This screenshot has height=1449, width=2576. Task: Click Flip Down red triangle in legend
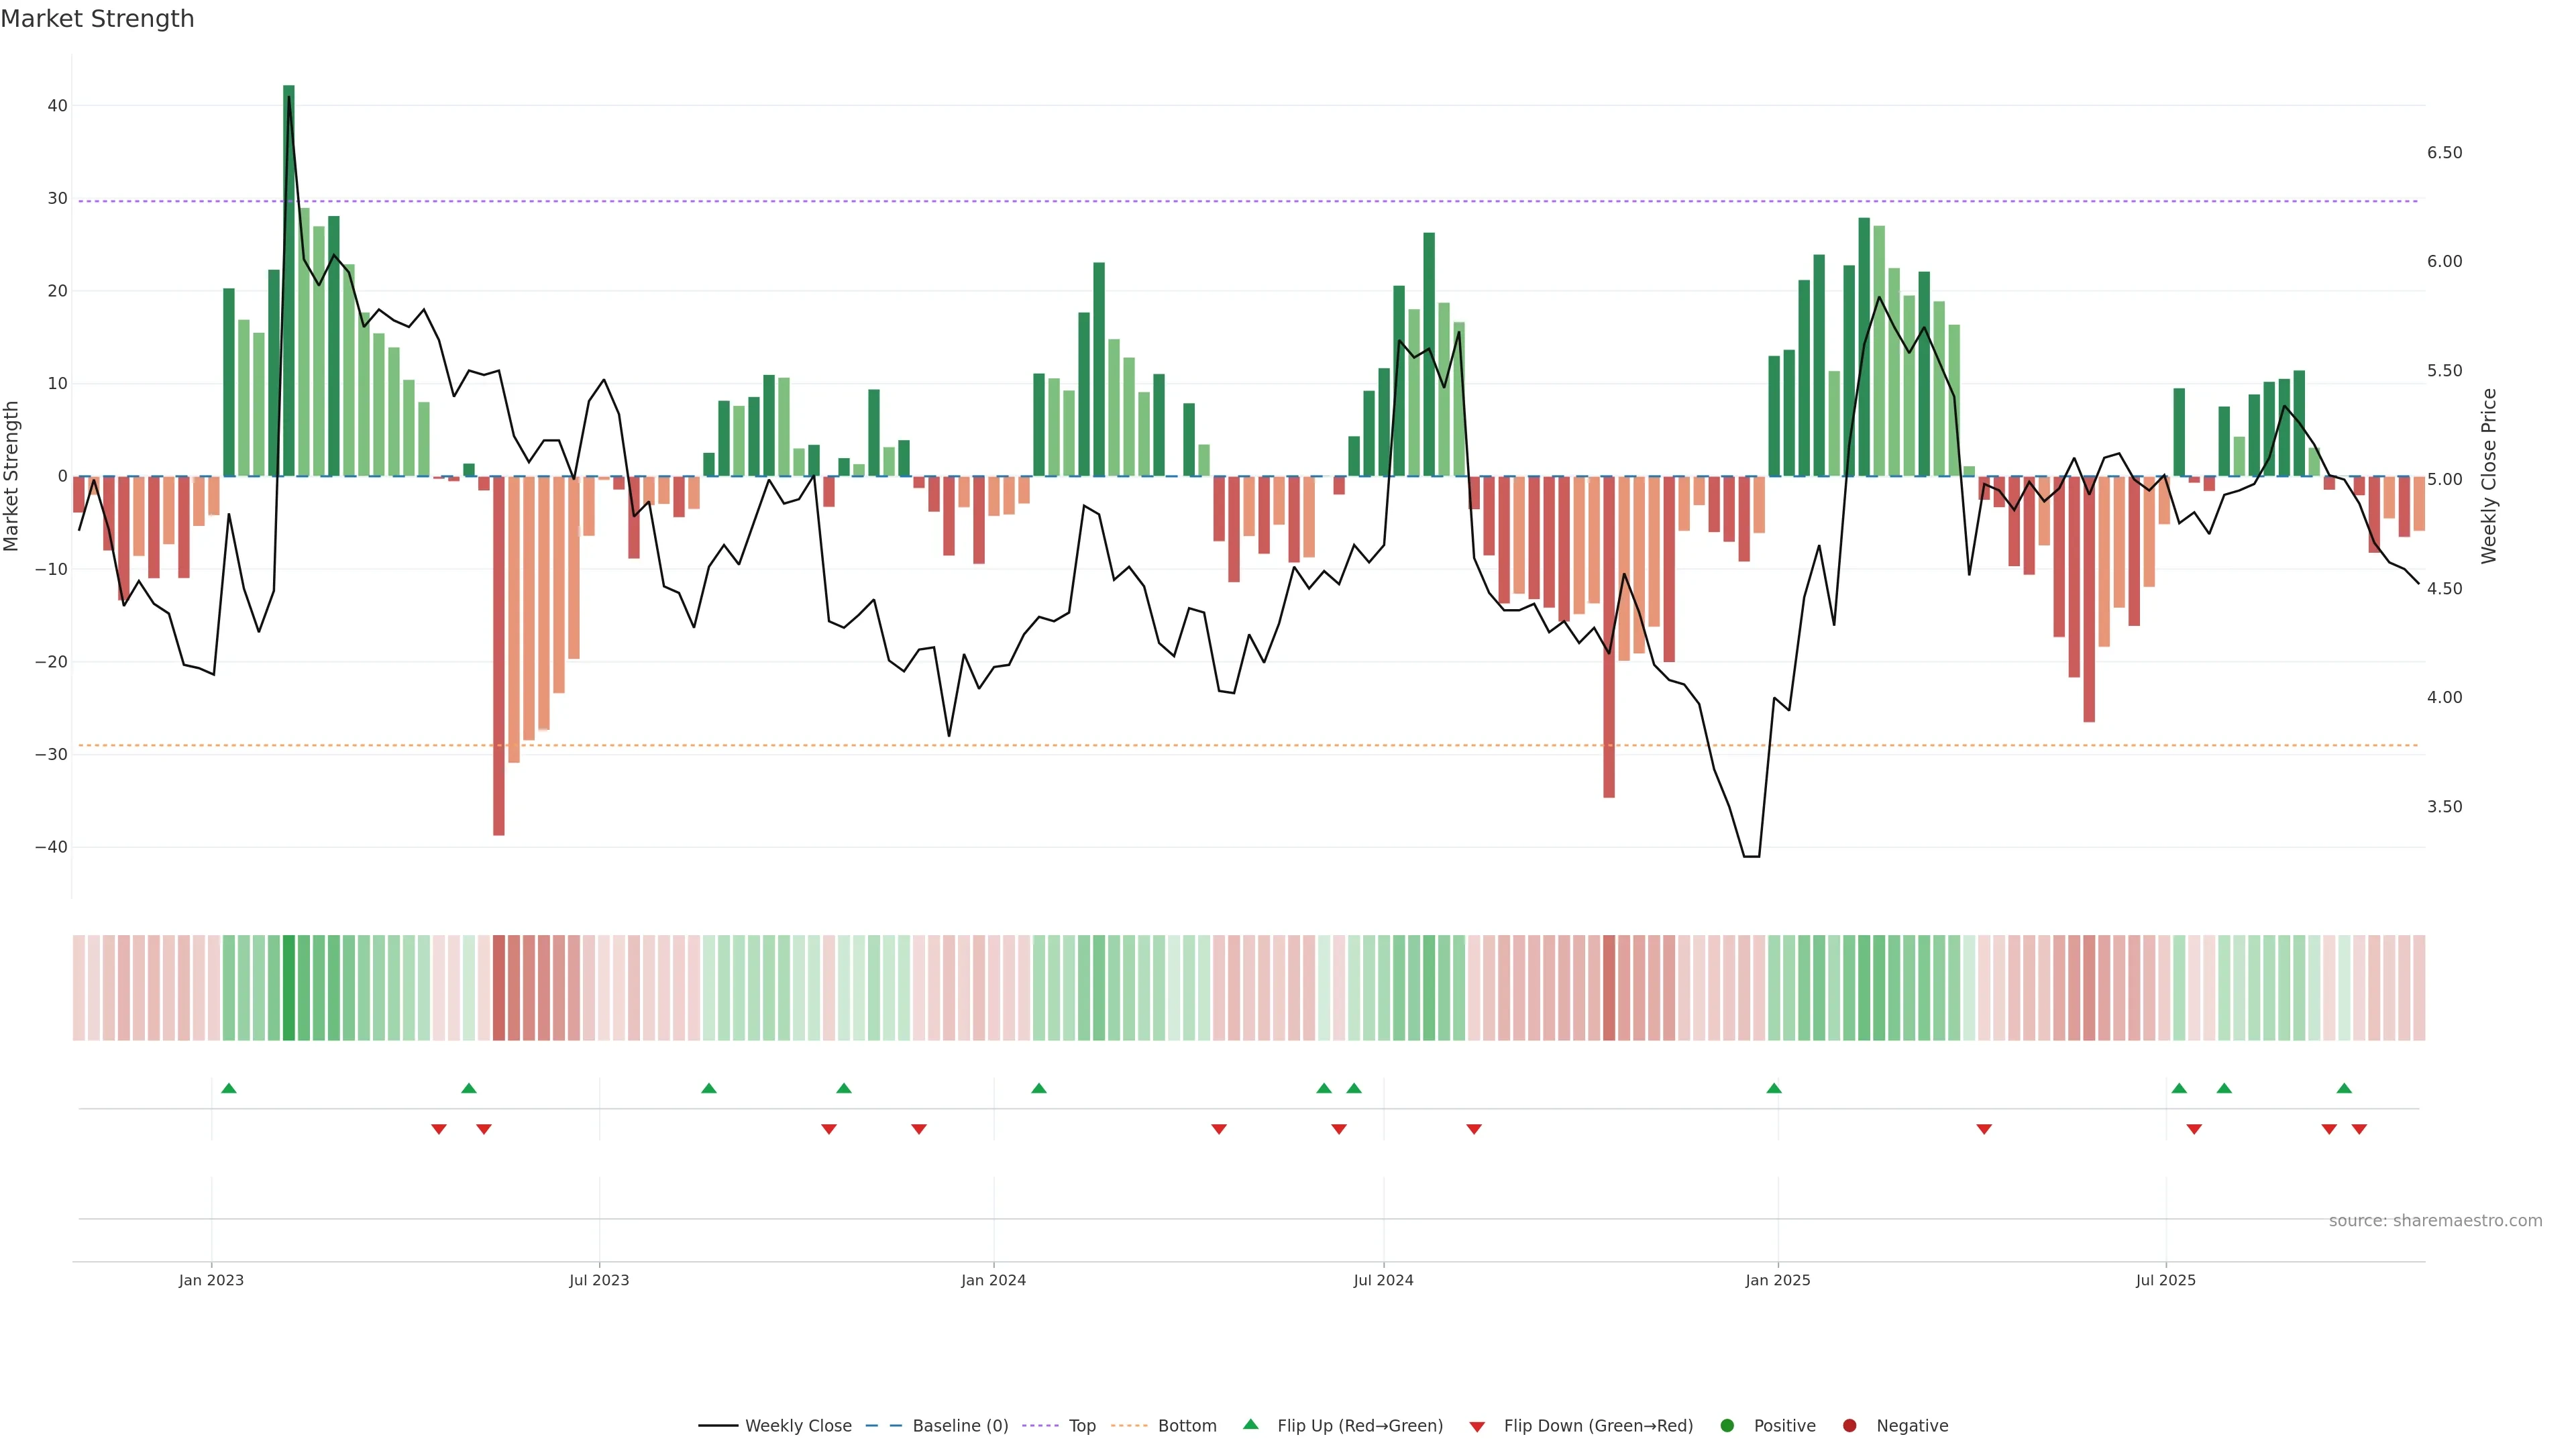1477,1426
